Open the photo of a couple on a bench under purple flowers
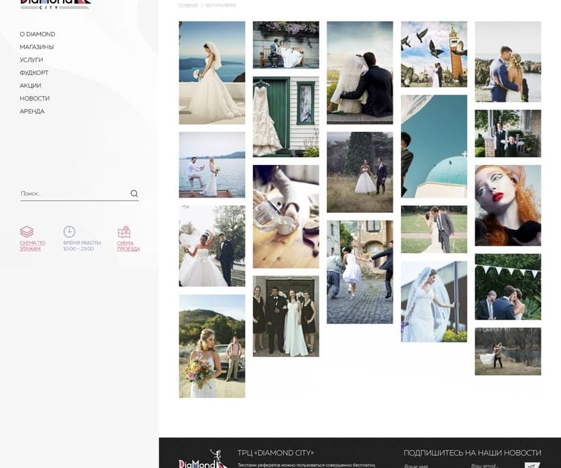The height and width of the screenshot is (468, 561). (x=286, y=44)
